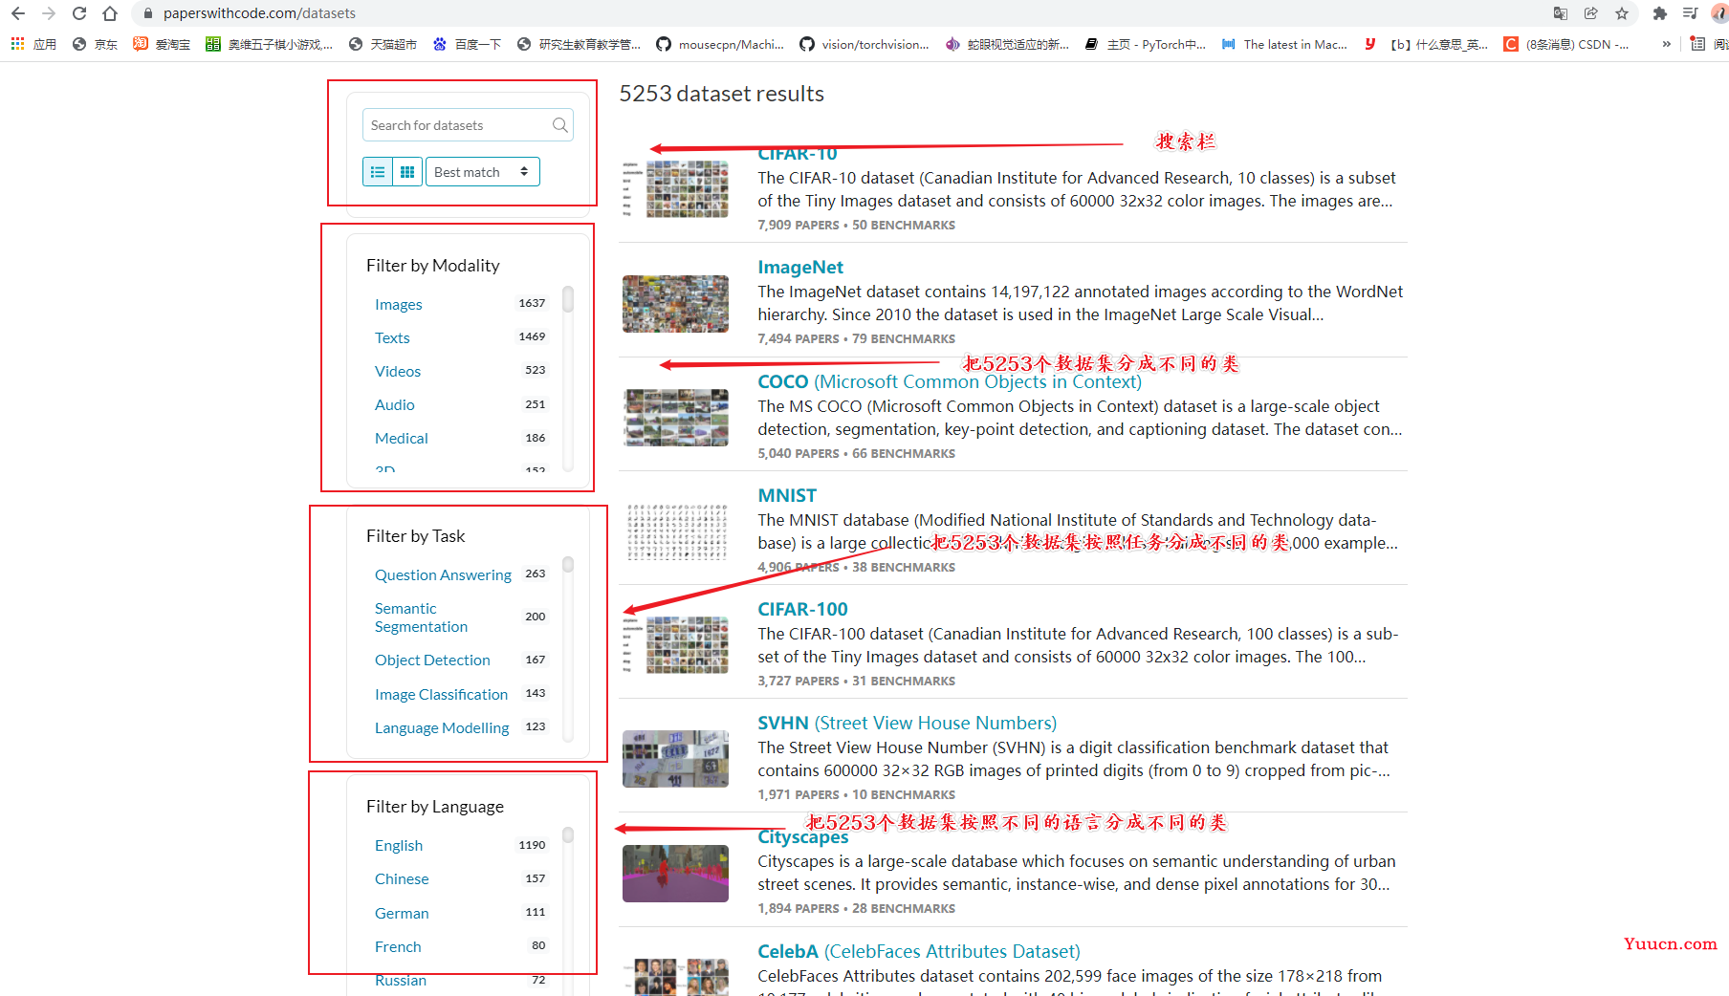This screenshot has width=1729, height=996.
Task: Click the SVHN dataset thumbnail
Action: tap(675, 759)
